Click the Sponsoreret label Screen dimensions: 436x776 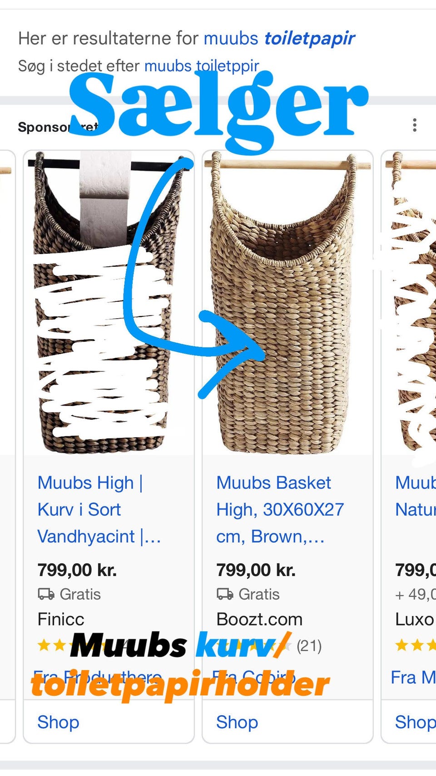[58, 127]
